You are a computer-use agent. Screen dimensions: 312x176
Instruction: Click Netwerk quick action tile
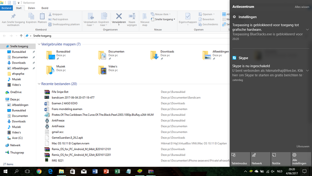pos(260,159)
